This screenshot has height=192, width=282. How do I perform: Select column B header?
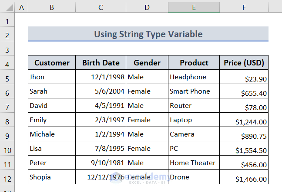click(x=52, y=7)
